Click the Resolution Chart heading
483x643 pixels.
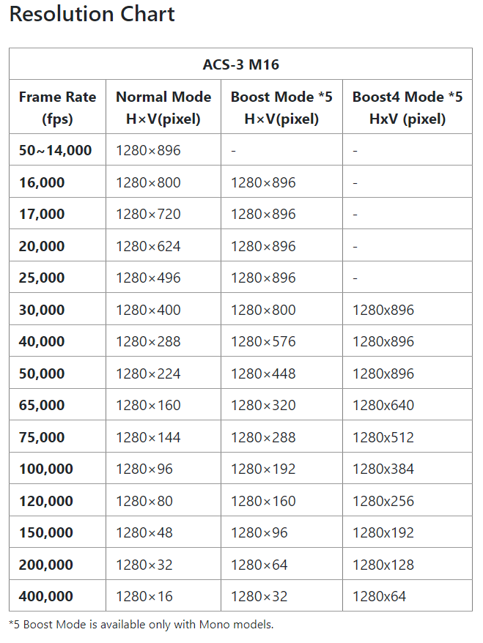click(92, 14)
